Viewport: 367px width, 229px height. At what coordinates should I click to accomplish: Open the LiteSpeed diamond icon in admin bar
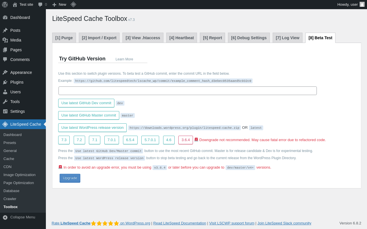pos(73,4)
